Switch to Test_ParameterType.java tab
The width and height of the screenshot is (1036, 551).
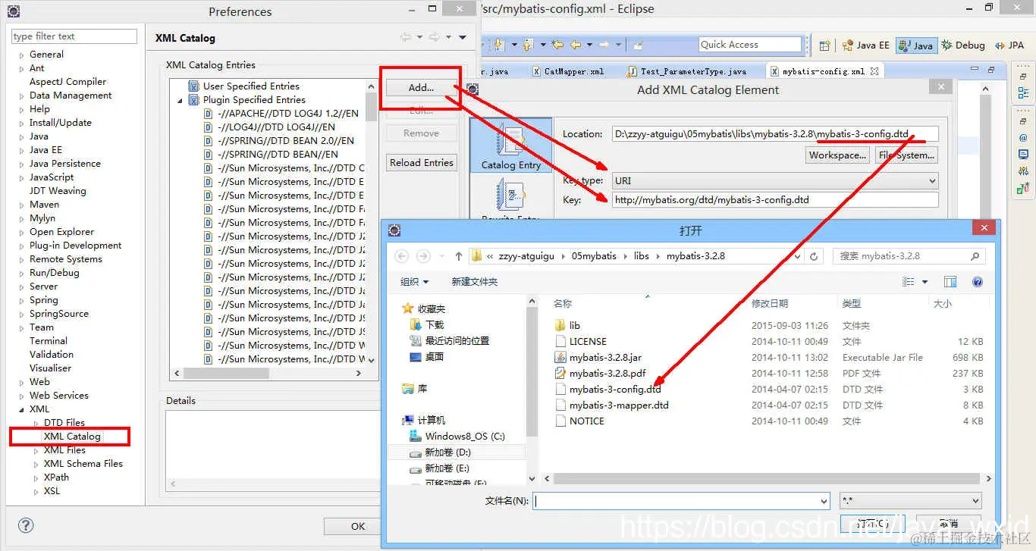[x=686, y=71]
